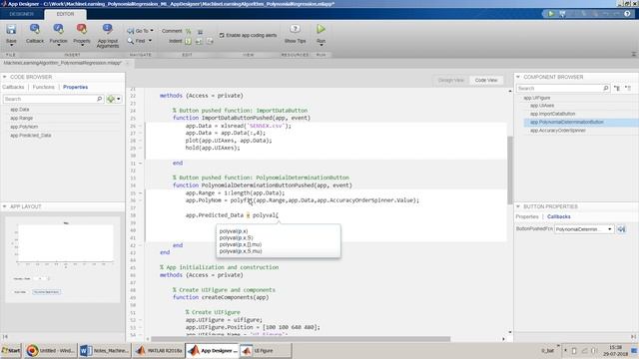Collapse the ribbon toolstrip arrow
Image resolution: width=639 pixels, height=359 pixels.
tap(634, 54)
